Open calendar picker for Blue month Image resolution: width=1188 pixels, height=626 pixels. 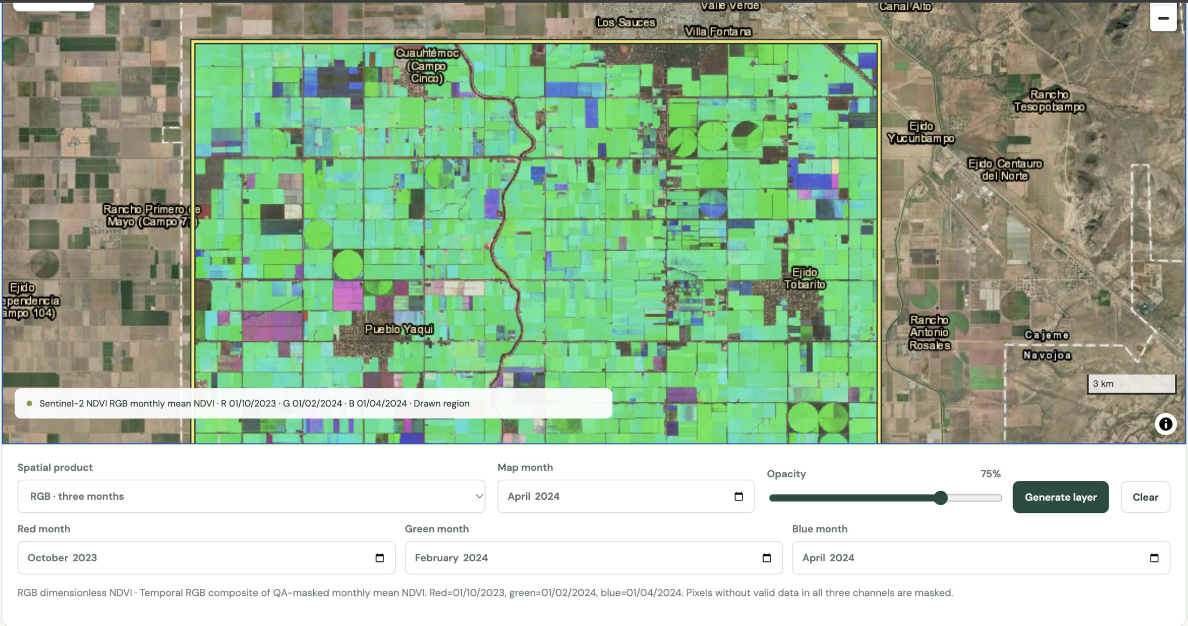click(1154, 558)
